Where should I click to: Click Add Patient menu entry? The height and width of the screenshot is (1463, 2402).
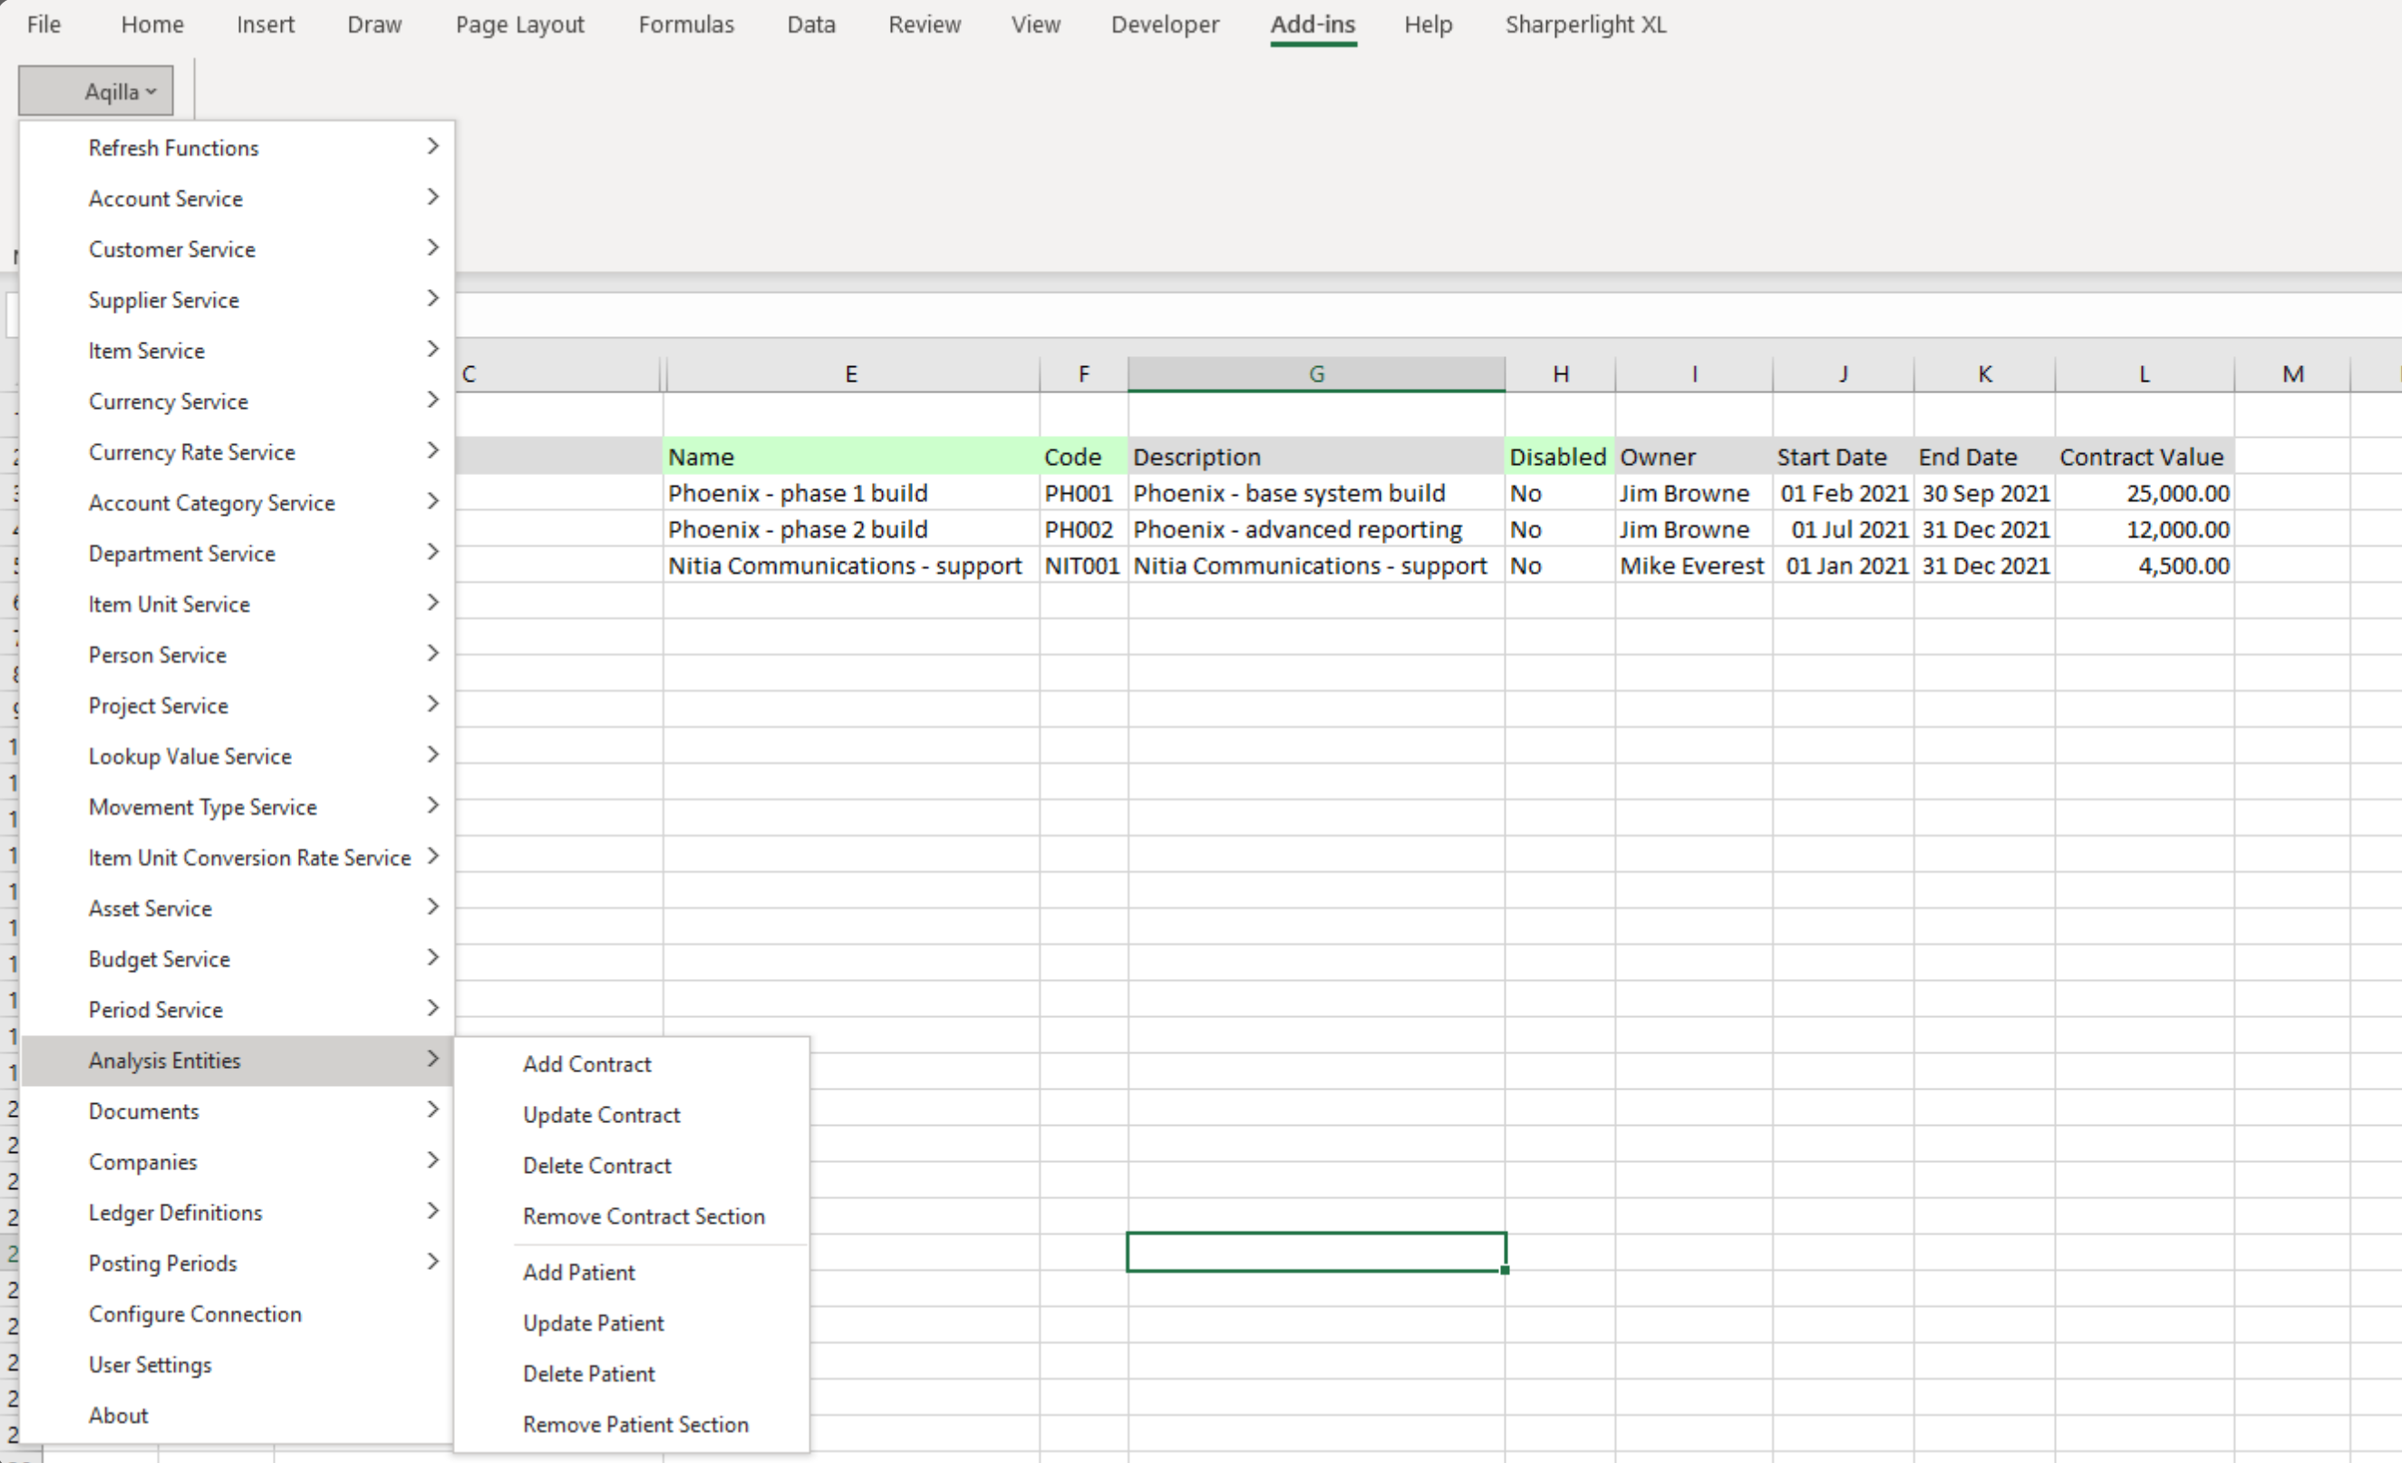[x=578, y=1271]
